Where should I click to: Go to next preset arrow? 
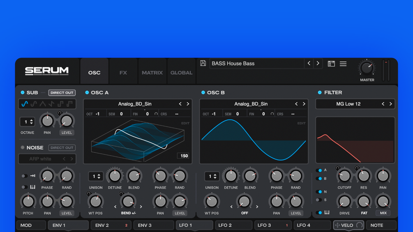click(318, 63)
